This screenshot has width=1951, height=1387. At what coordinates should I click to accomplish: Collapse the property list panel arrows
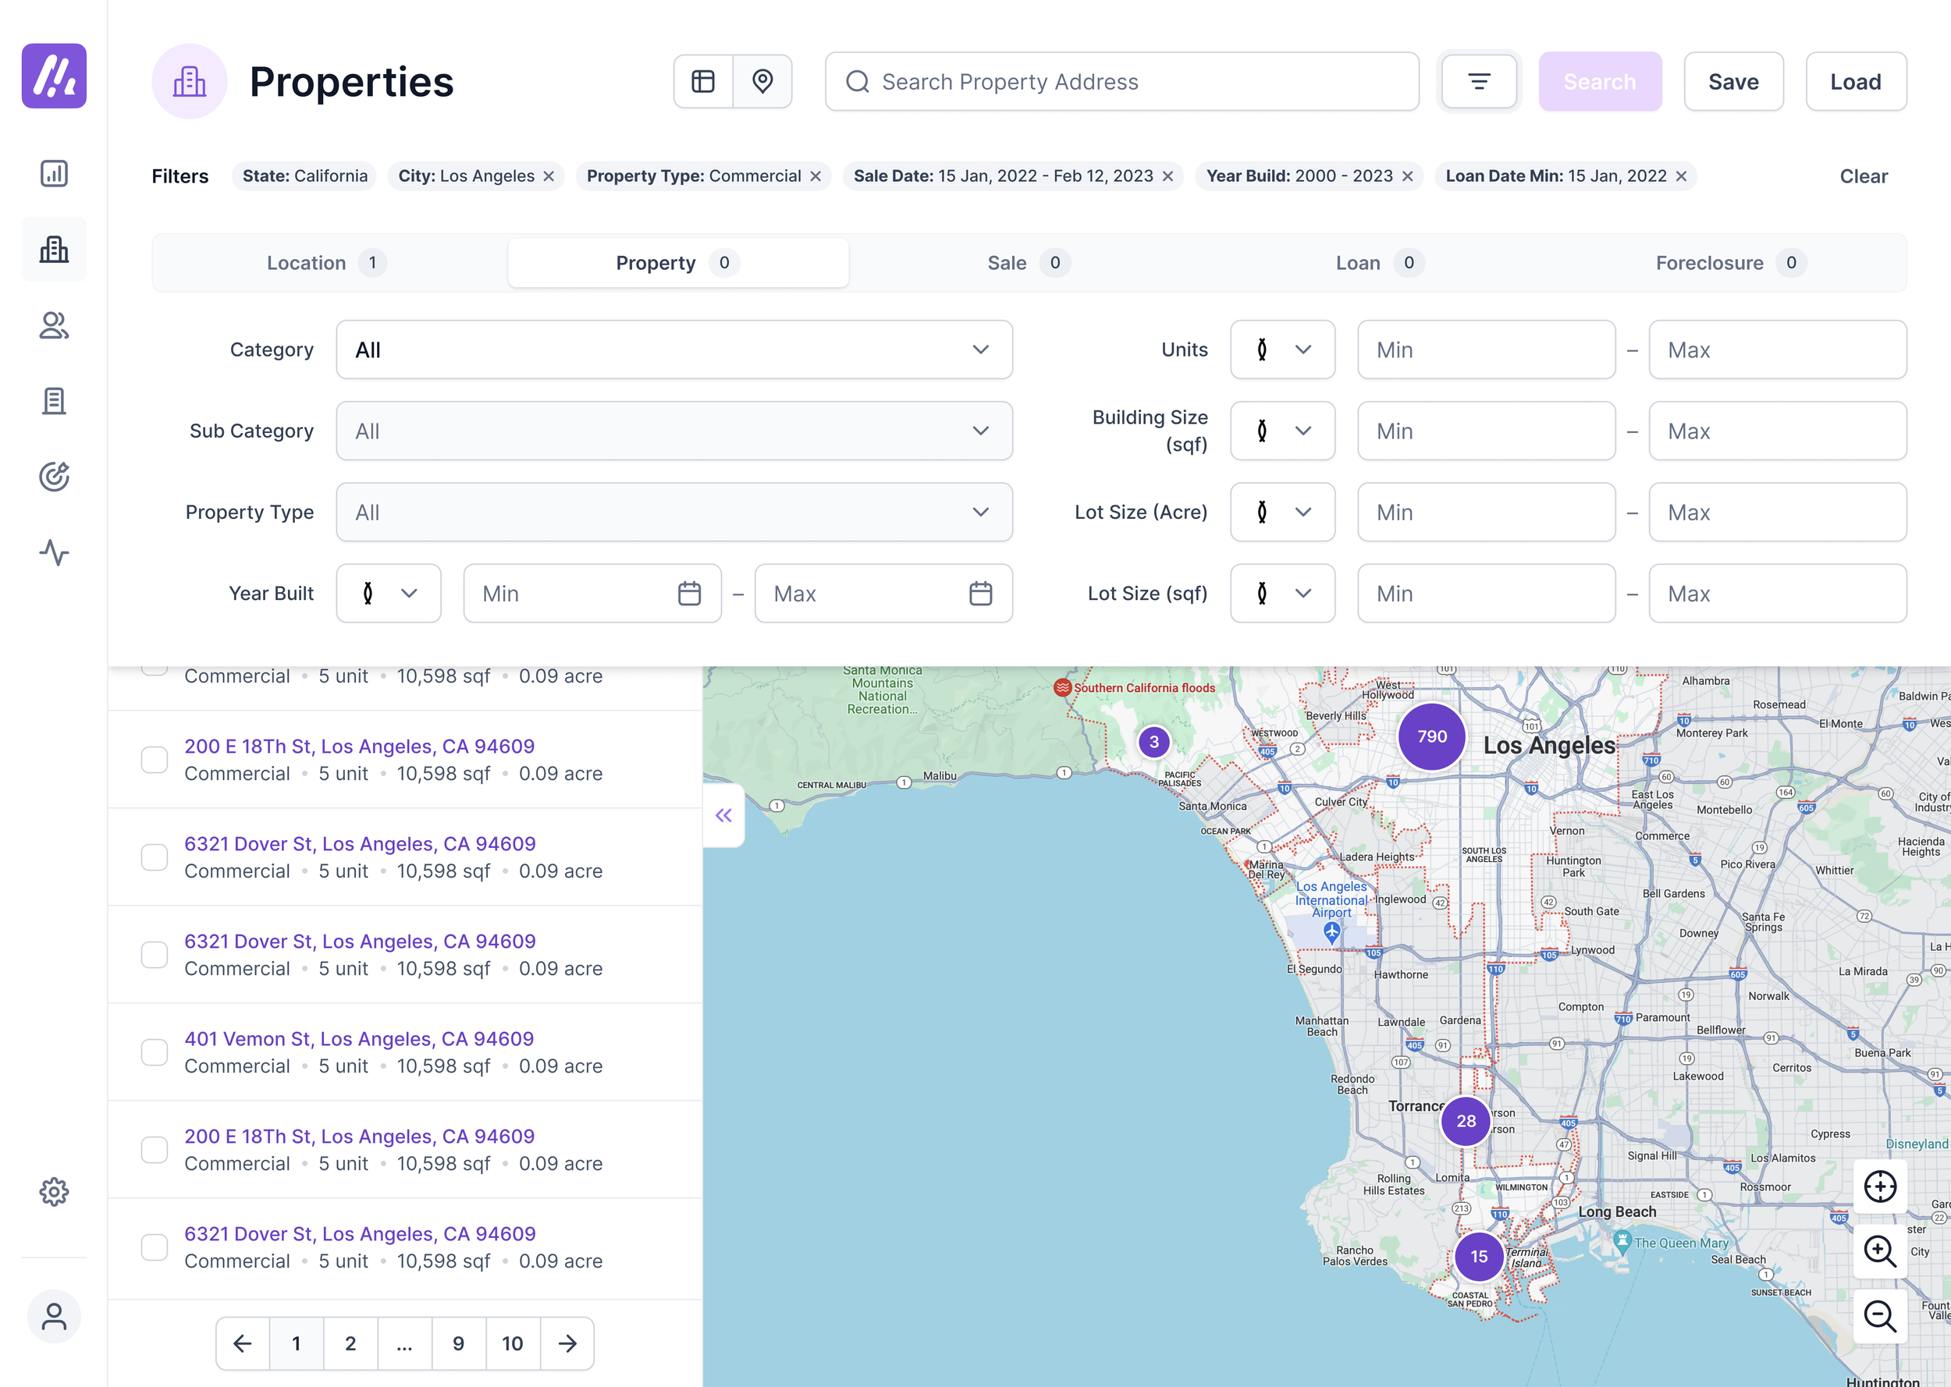[x=723, y=816]
